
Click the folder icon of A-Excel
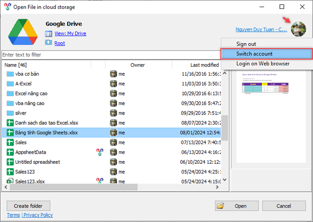click(10, 84)
